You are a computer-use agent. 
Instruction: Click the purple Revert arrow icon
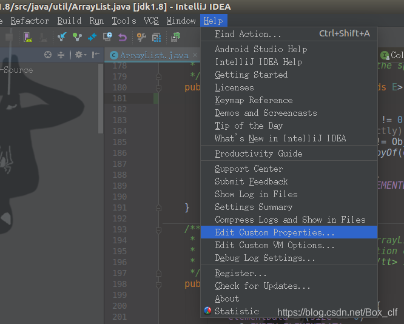(x=123, y=38)
